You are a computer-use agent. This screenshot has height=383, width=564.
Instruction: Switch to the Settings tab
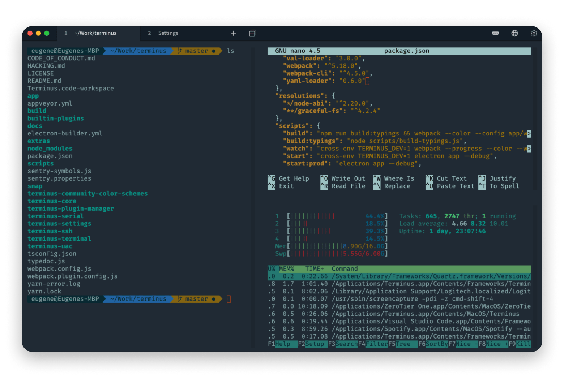[168, 33]
